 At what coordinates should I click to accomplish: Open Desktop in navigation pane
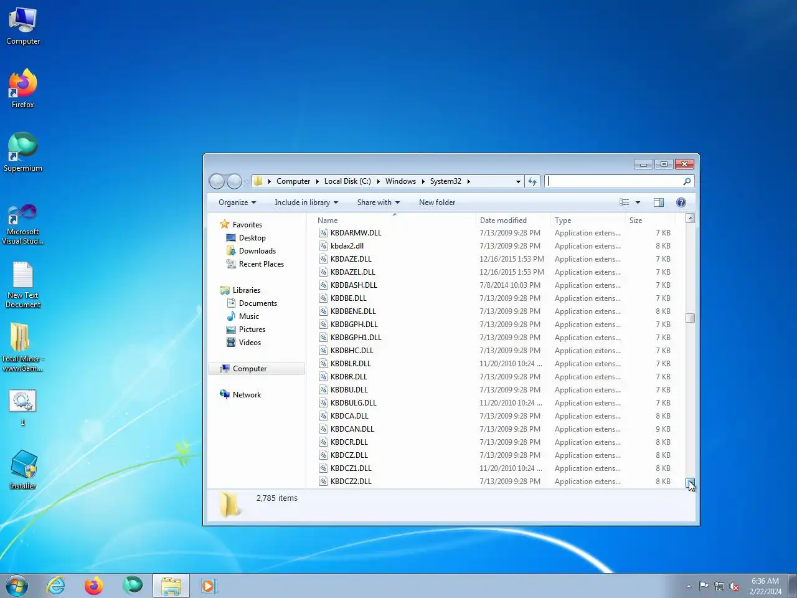252,238
